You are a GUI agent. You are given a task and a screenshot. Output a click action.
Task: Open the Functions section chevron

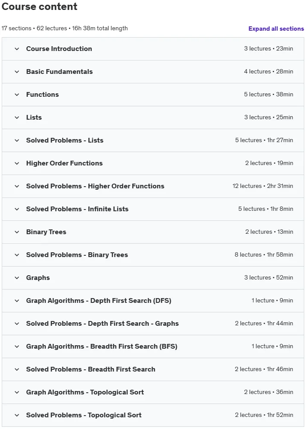click(x=17, y=95)
